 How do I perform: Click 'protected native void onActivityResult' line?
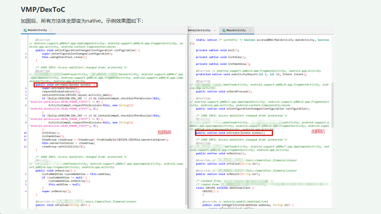251,74
